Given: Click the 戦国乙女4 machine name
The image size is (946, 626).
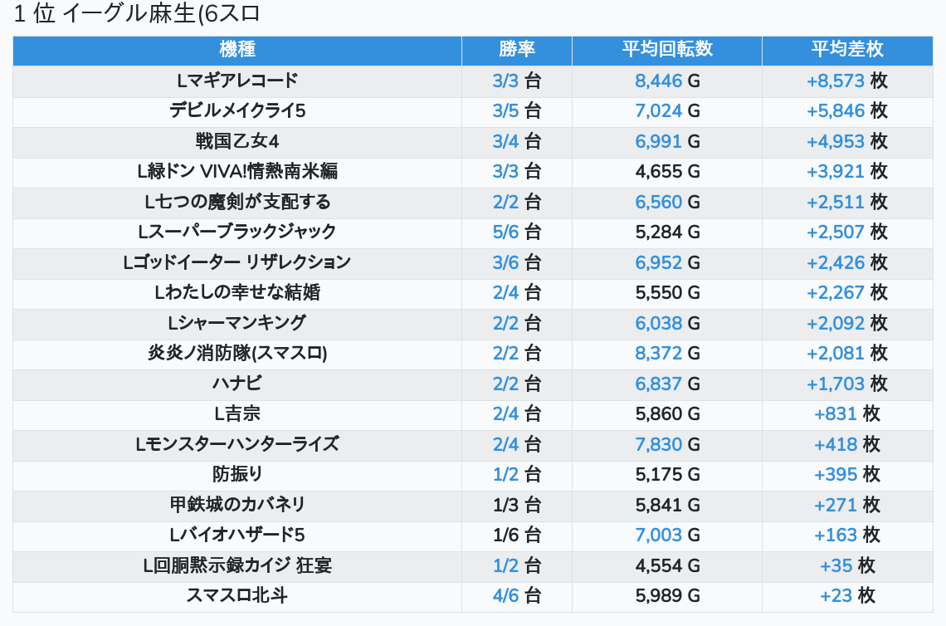Looking at the screenshot, I should [237, 141].
